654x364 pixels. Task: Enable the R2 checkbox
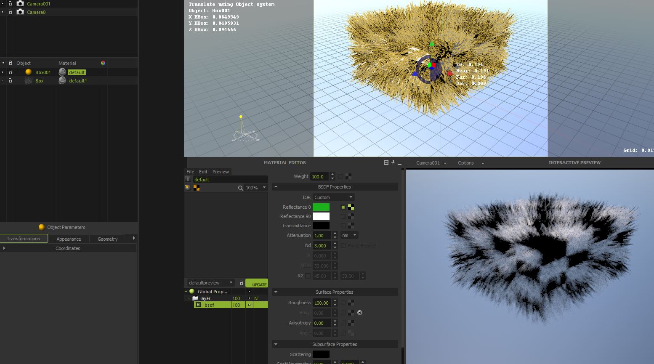click(x=308, y=276)
